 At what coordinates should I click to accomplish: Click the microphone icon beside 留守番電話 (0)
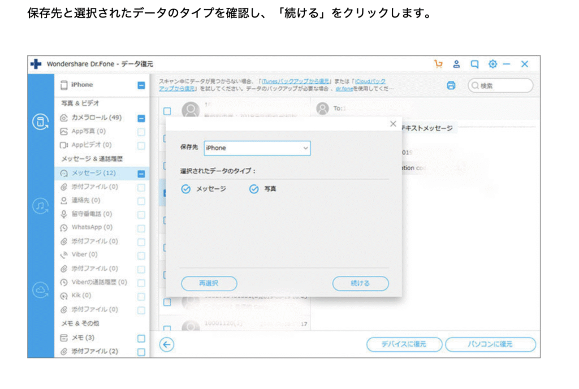tap(64, 214)
